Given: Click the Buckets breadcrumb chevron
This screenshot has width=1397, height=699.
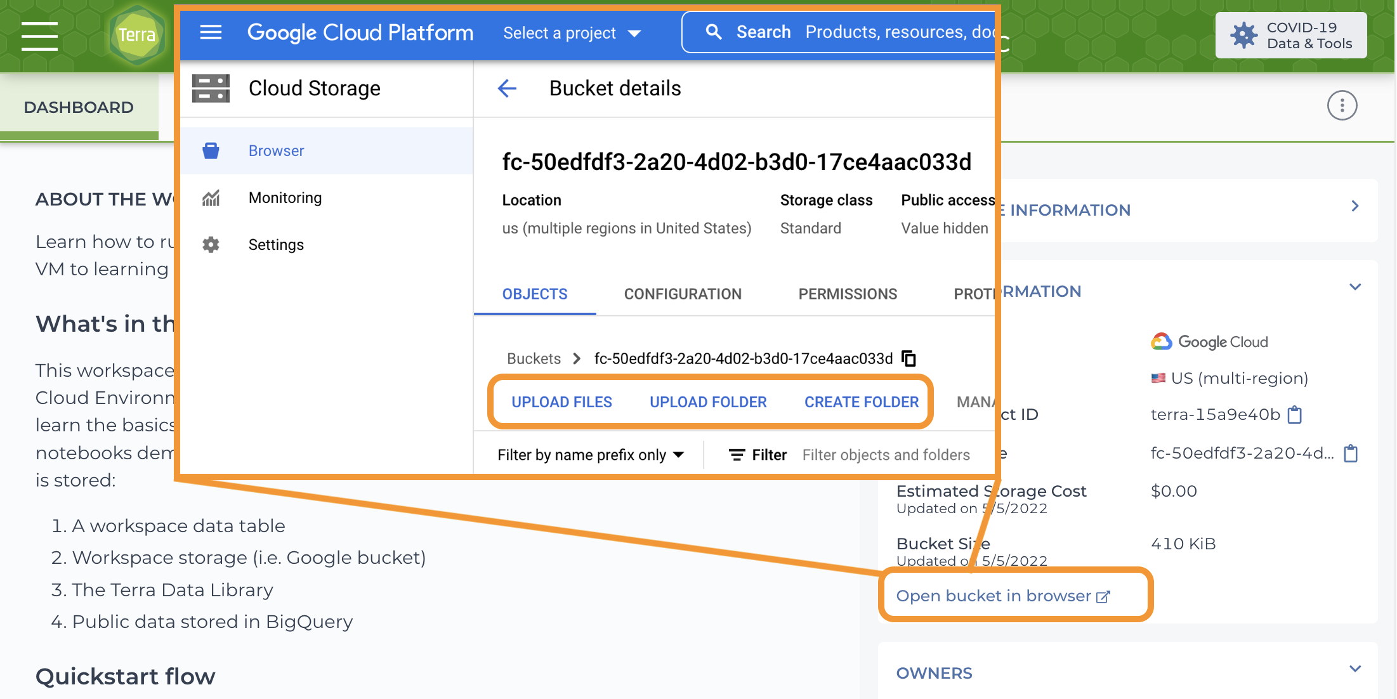Looking at the screenshot, I should (576, 358).
